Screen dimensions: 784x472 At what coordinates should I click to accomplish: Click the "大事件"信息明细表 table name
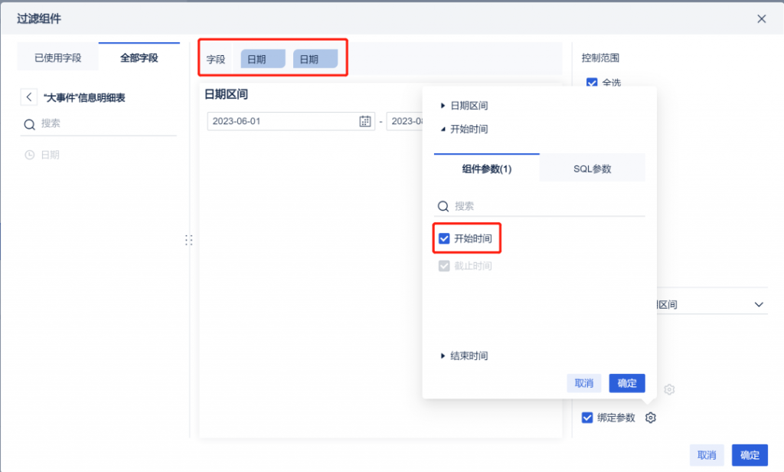84,97
